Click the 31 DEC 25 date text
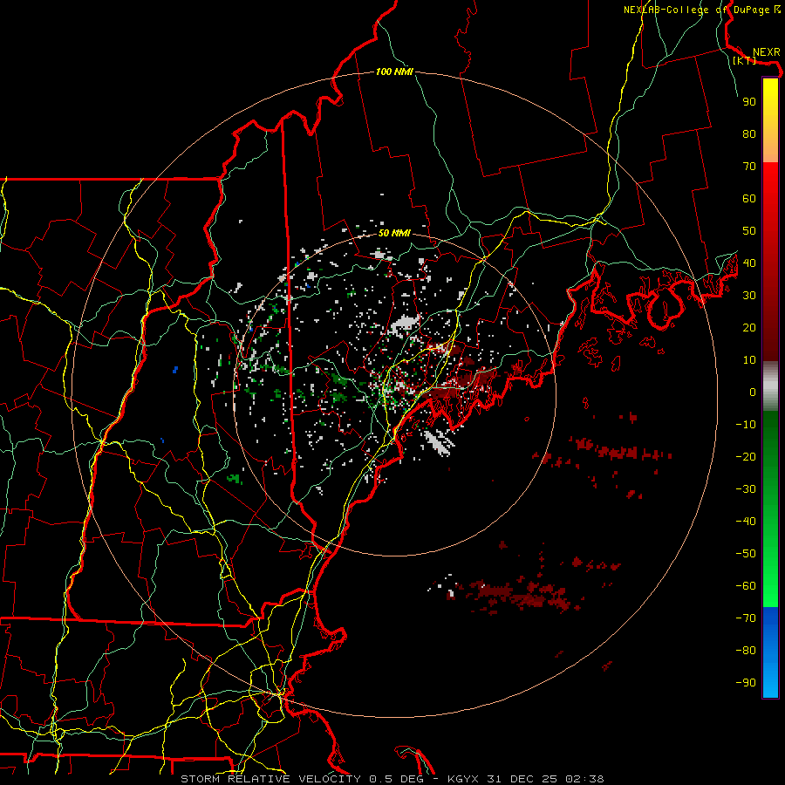 click(x=522, y=779)
